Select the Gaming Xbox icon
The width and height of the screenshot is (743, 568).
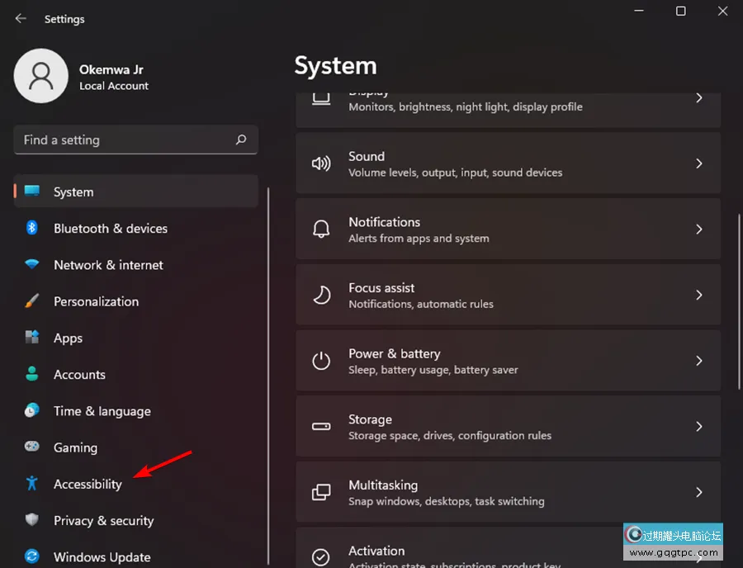31,447
